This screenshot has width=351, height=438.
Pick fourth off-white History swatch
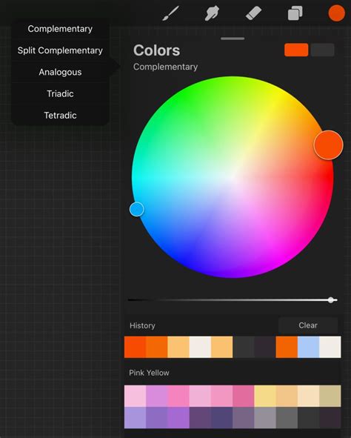tap(200, 347)
